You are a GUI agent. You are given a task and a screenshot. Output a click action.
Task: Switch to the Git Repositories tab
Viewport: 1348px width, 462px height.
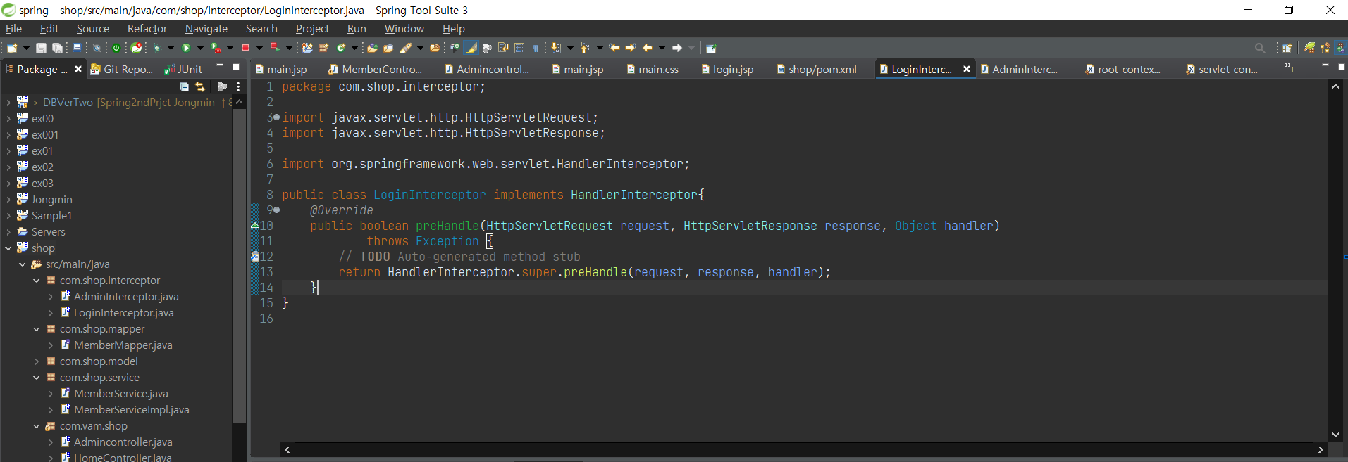121,69
